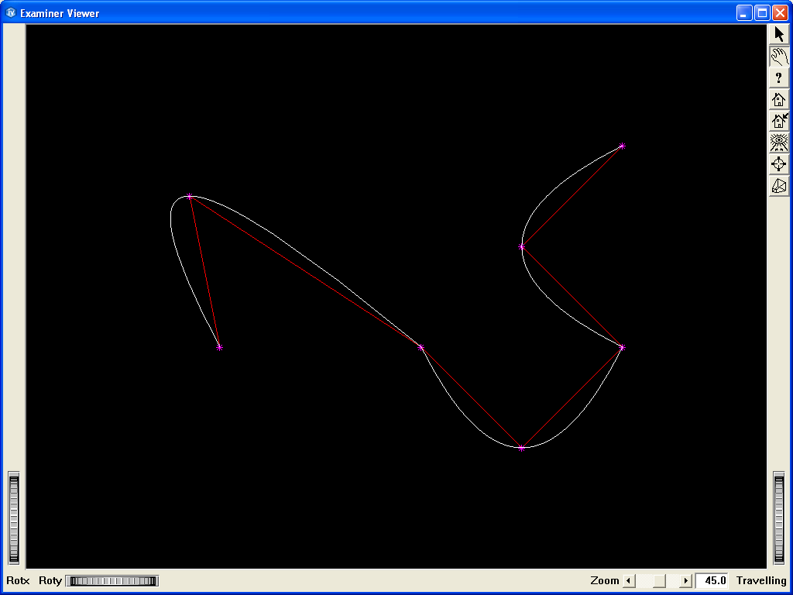
Task: Click the zoom value field showing 45.0
Action: pos(712,580)
